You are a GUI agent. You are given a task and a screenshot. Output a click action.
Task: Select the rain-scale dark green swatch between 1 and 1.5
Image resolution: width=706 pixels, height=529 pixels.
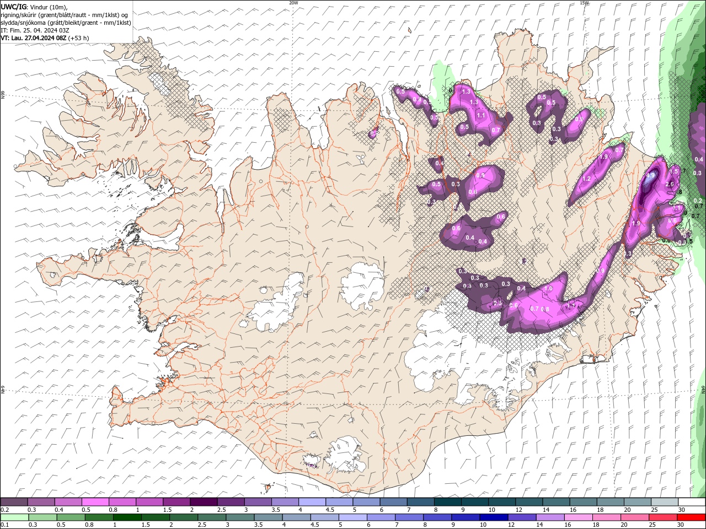[x=127, y=517]
